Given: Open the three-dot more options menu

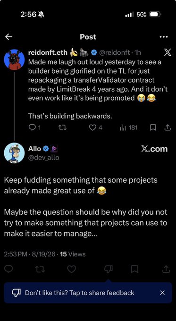Looking at the screenshot, I should click(x=164, y=37).
